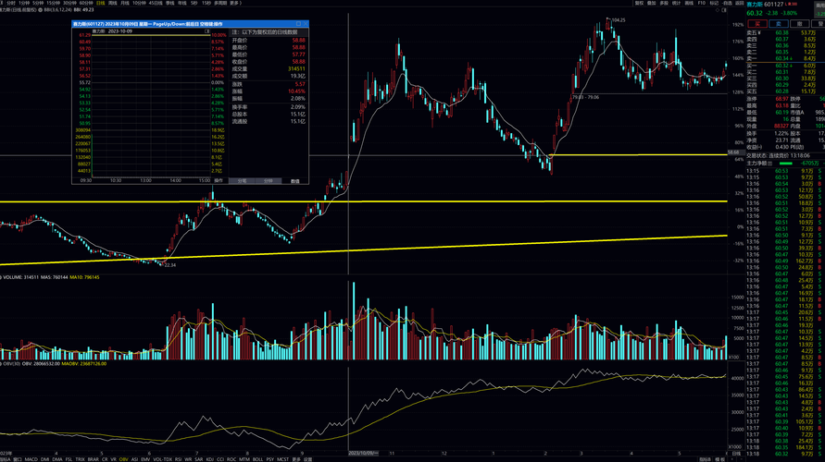This screenshot has height=462, width=825.
Task: Close the 2023-10-09 intraday popup window
Action: [306, 24]
